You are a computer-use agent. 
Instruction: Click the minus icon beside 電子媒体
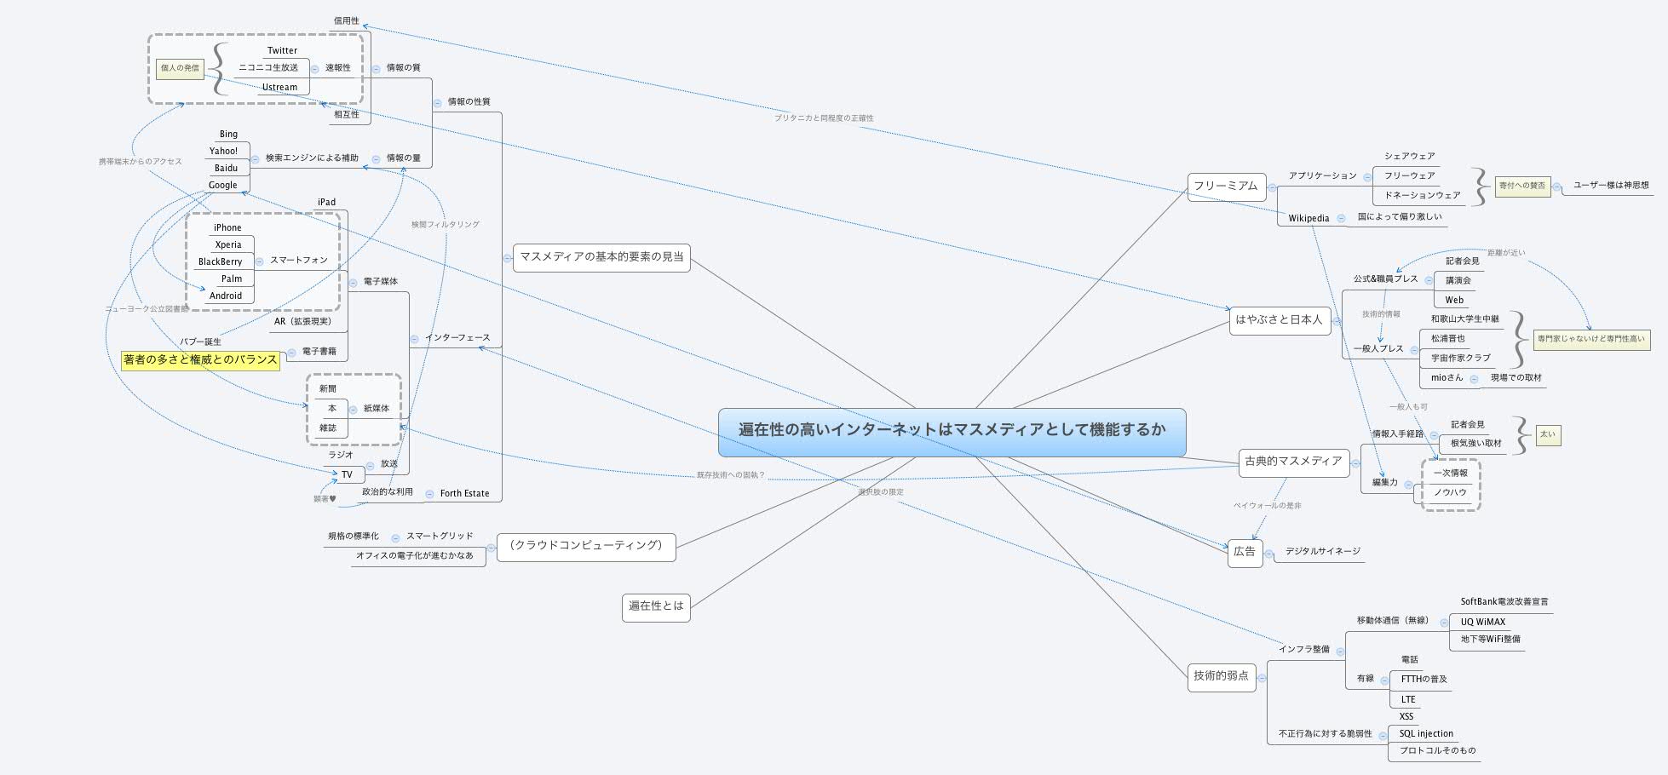coord(354,283)
